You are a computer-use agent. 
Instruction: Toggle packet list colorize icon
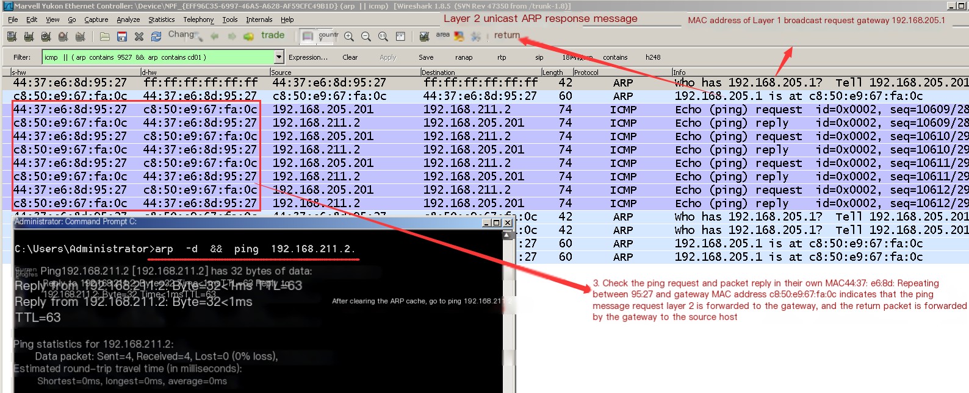(308, 37)
